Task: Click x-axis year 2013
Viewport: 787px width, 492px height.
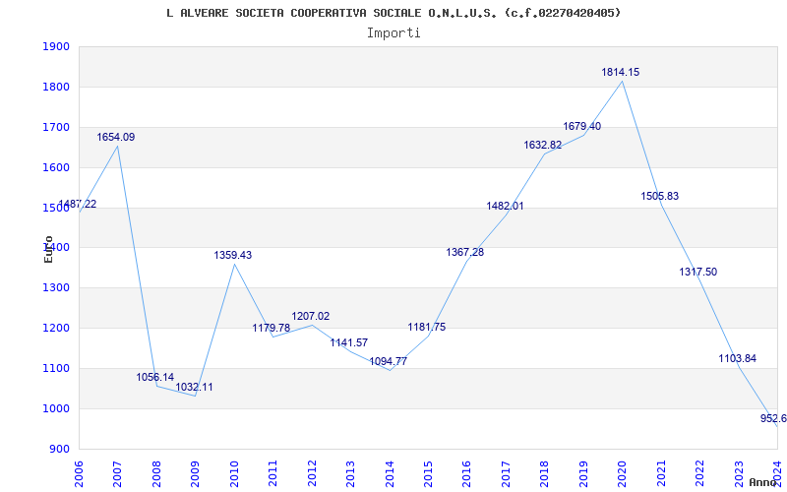Action: (350, 473)
